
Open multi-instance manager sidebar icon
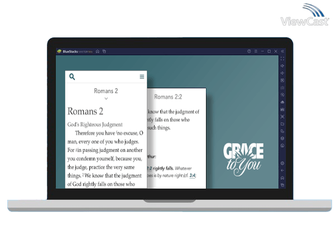(282, 131)
